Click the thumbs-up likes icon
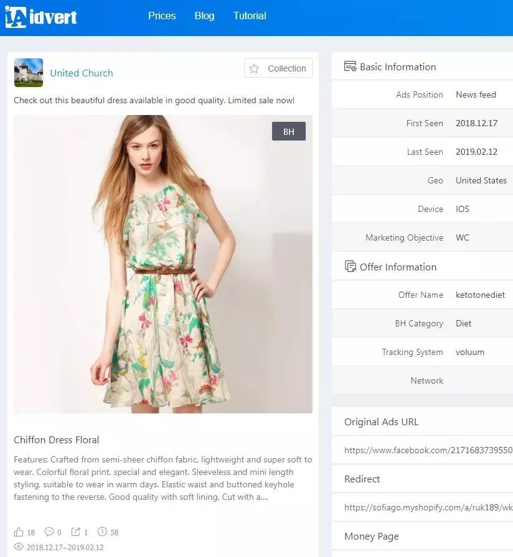513x557 pixels. click(19, 532)
